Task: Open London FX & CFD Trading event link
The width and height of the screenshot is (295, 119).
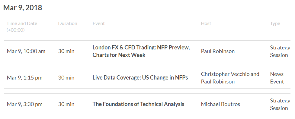Action: pyautogui.click(x=141, y=51)
